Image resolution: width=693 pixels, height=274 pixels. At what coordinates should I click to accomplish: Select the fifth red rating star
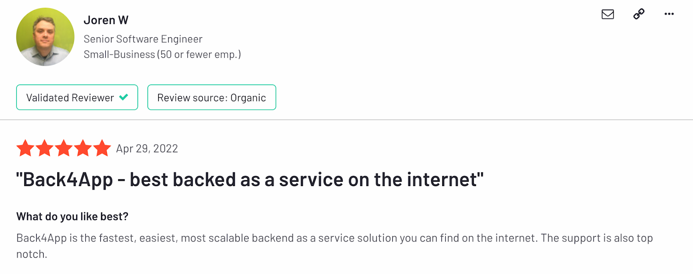pyautogui.click(x=102, y=148)
